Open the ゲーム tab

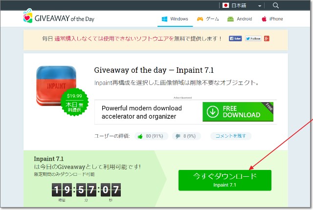point(208,19)
